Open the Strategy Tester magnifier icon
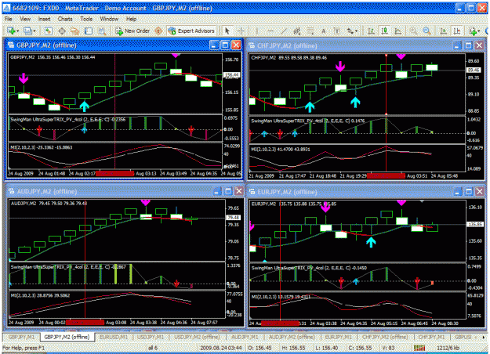This screenshot has width=490, height=354. pyautogui.click(x=102, y=31)
